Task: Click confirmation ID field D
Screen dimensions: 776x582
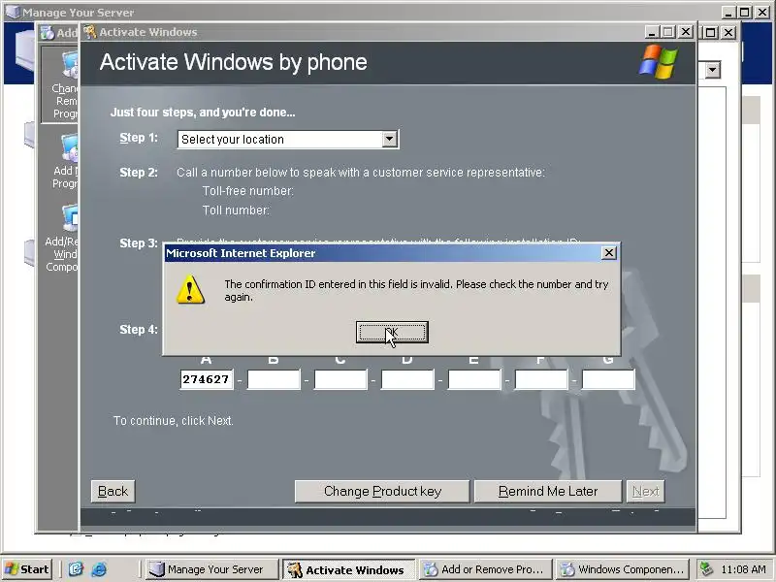Action: (x=407, y=379)
